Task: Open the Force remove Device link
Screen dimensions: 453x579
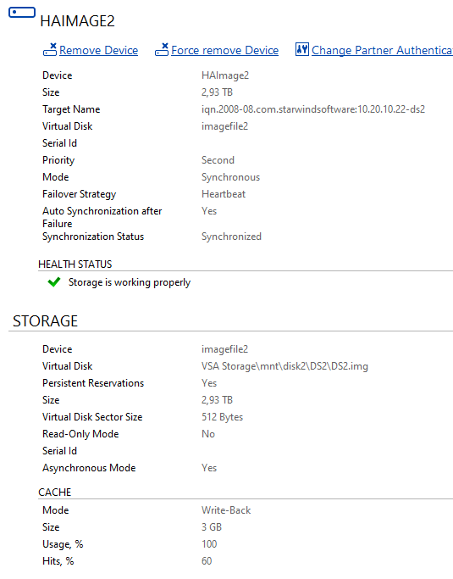Action: 224,50
